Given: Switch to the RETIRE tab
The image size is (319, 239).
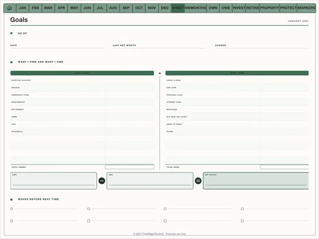Looking at the screenshot, I should [x=253, y=8].
